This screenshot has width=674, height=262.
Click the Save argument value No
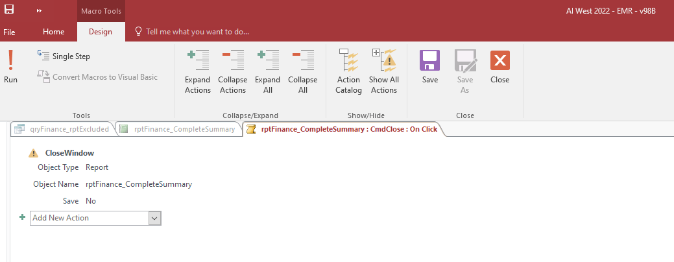pos(91,201)
